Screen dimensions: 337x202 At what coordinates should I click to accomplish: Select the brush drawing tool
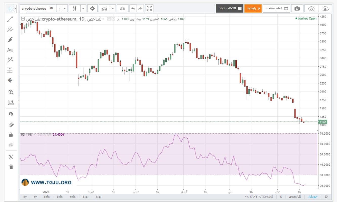point(10,40)
